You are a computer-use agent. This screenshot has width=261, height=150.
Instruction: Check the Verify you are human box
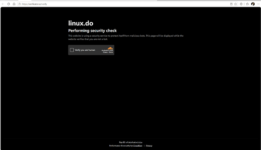pos(72,50)
